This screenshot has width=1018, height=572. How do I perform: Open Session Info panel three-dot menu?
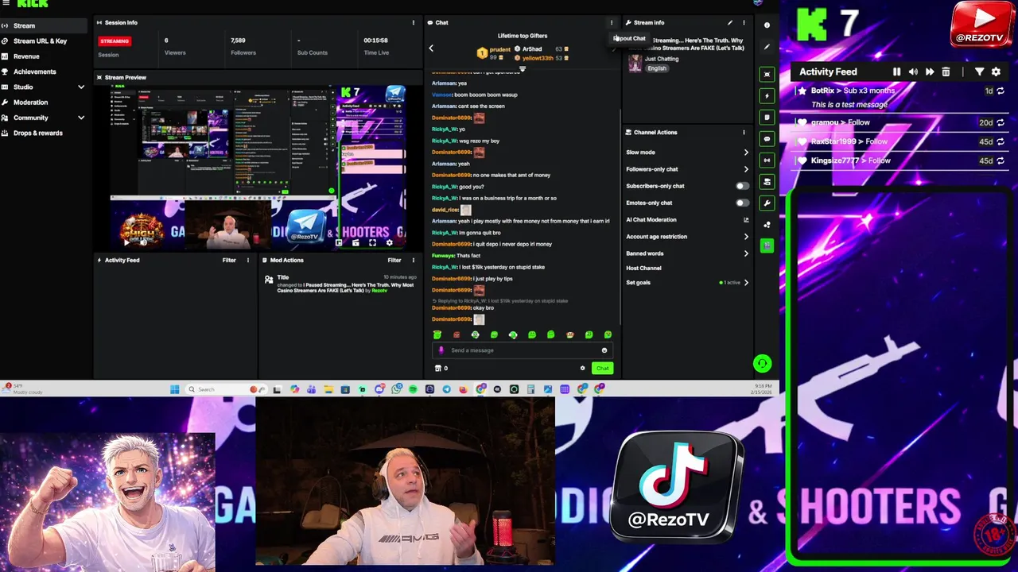414,22
